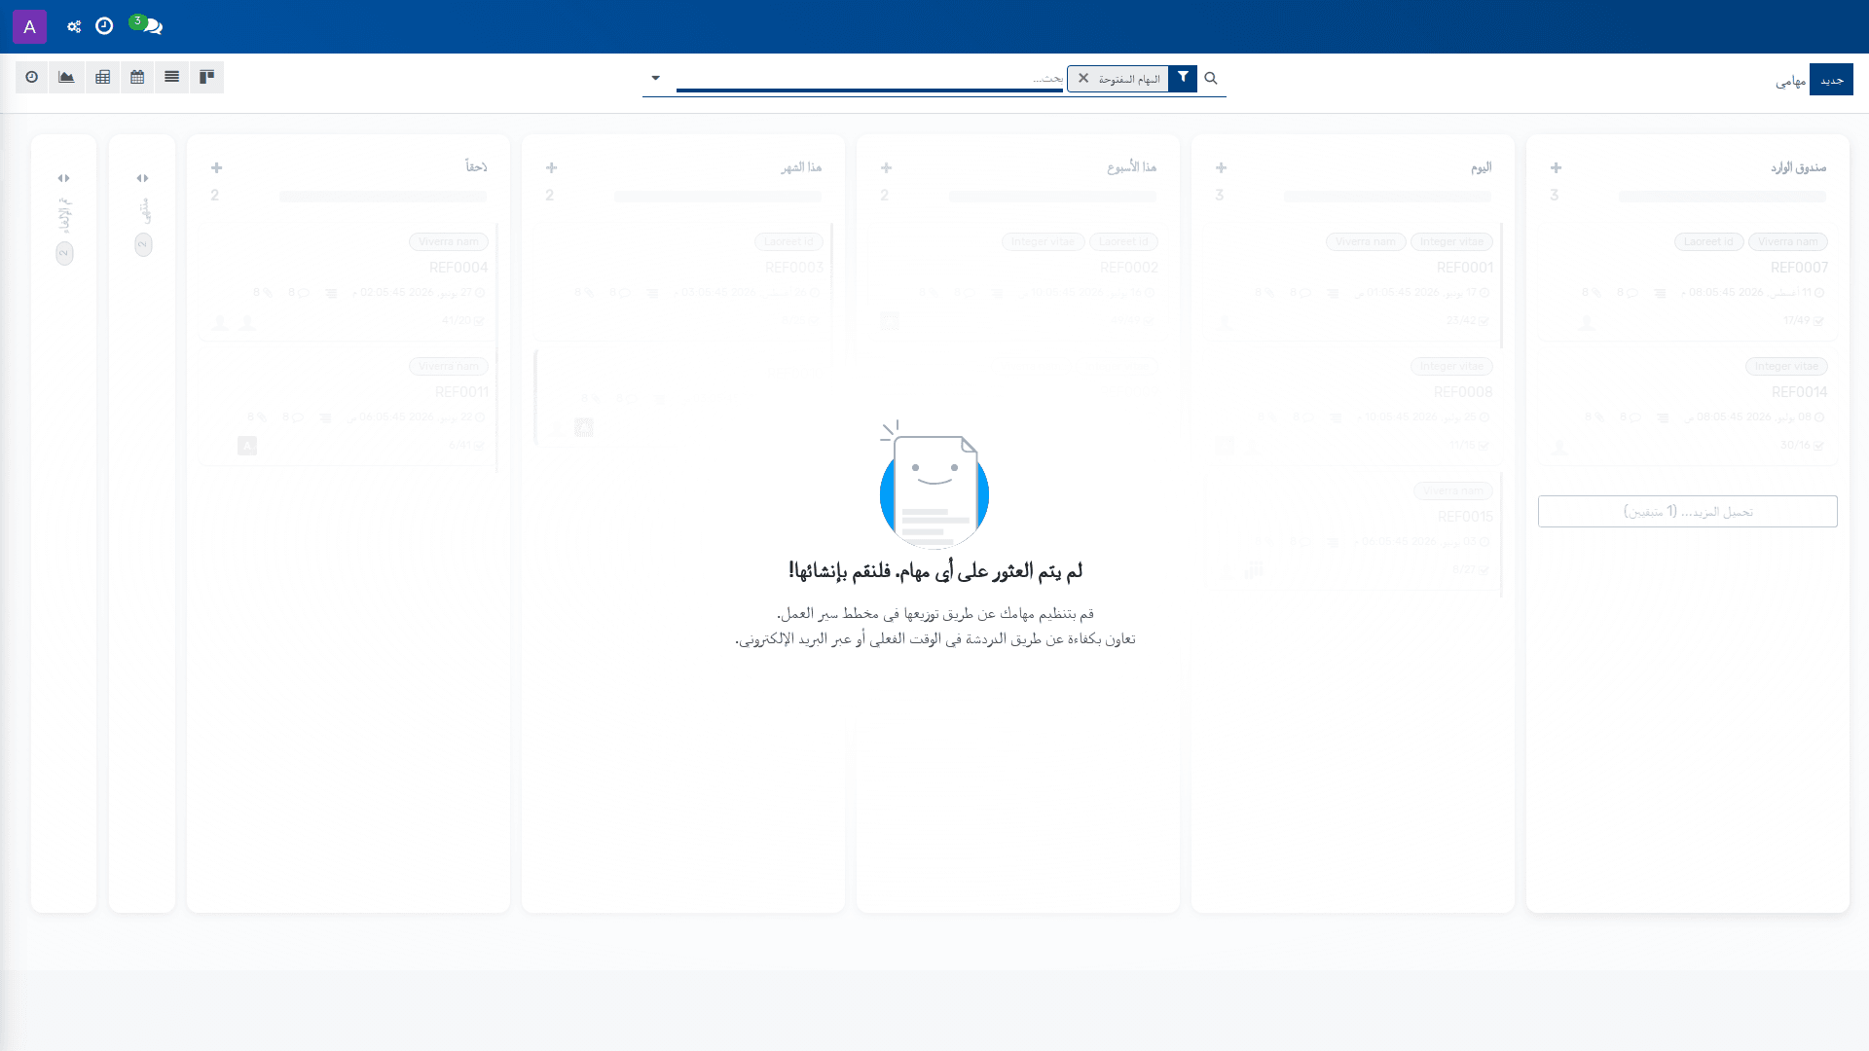Switch to the activity view
The height and width of the screenshot is (1051, 1869).
(32, 77)
